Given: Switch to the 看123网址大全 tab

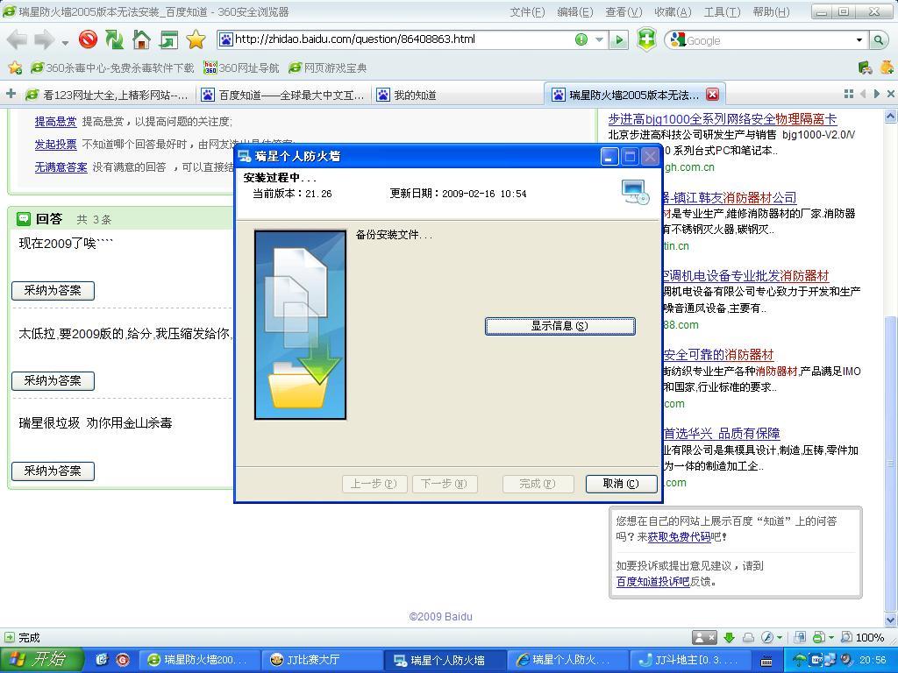Looking at the screenshot, I should [x=108, y=95].
